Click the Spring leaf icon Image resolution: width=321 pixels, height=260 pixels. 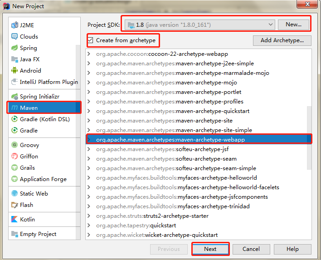(15, 48)
